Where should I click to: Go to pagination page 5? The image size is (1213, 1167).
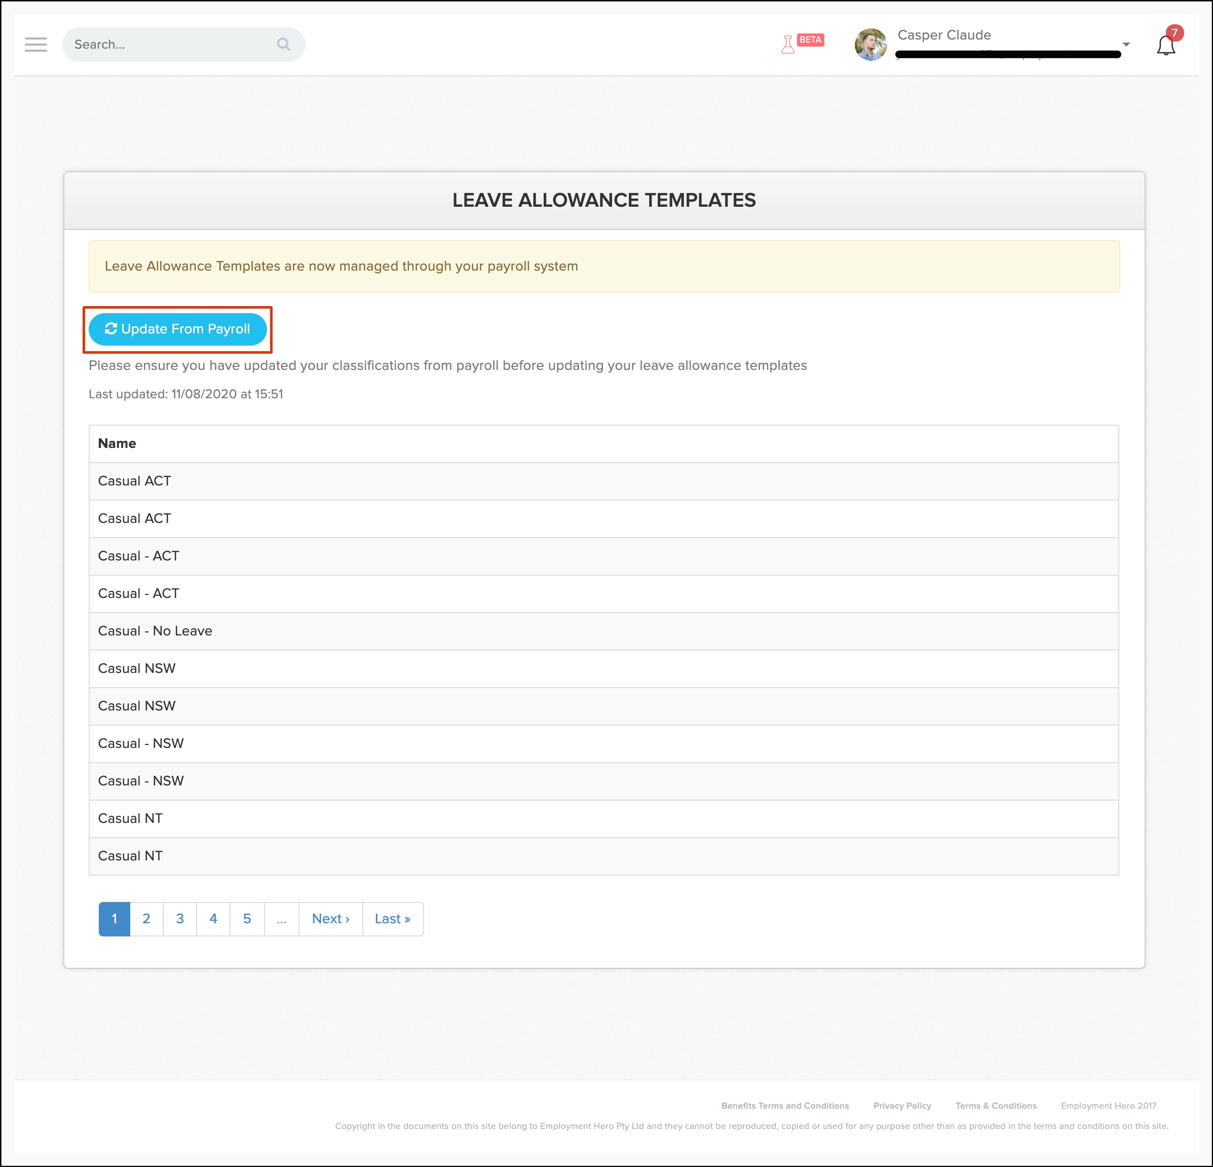[x=247, y=919]
